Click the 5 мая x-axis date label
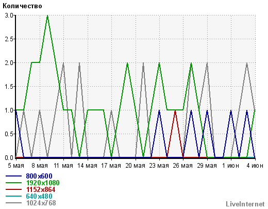 click(x=16, y=166)
